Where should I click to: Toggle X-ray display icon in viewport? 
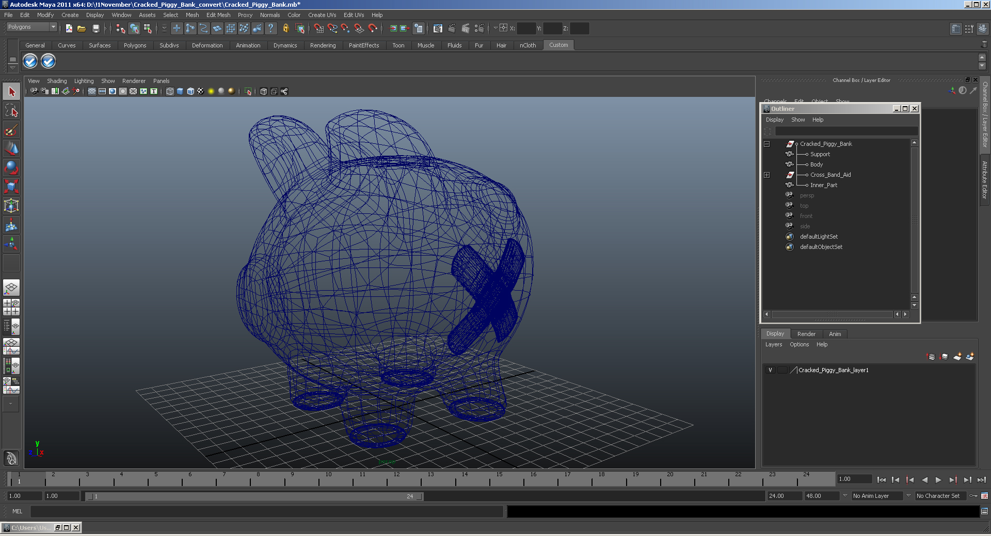264,91
